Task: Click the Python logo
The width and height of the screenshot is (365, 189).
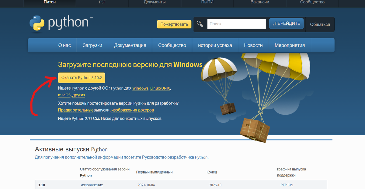Action: (61, 23)
